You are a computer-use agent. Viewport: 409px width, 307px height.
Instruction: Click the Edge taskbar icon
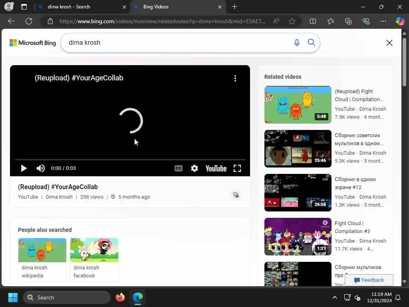pyautogui.click(x=137, y=297)
